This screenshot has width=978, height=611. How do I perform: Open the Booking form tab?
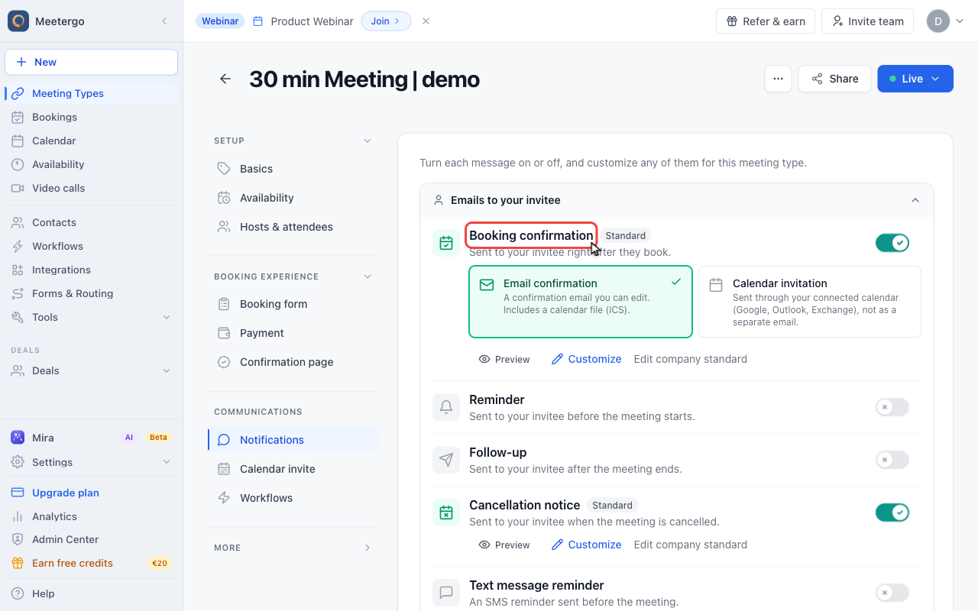pyautogui.click(x=293, y=304)
